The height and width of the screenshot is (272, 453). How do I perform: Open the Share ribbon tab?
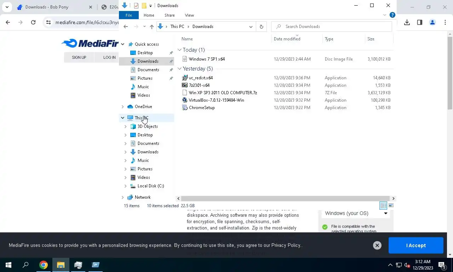(170, 15)
